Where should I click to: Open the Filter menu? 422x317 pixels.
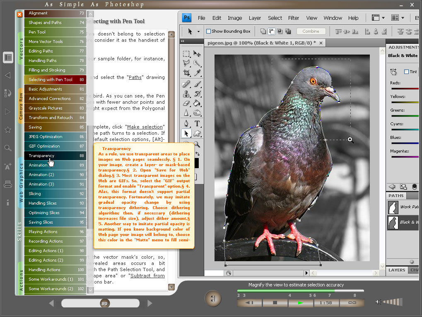coord(294,18)
